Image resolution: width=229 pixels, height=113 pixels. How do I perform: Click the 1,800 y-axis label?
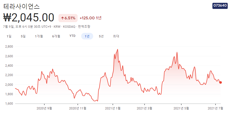tap(9, 94)
